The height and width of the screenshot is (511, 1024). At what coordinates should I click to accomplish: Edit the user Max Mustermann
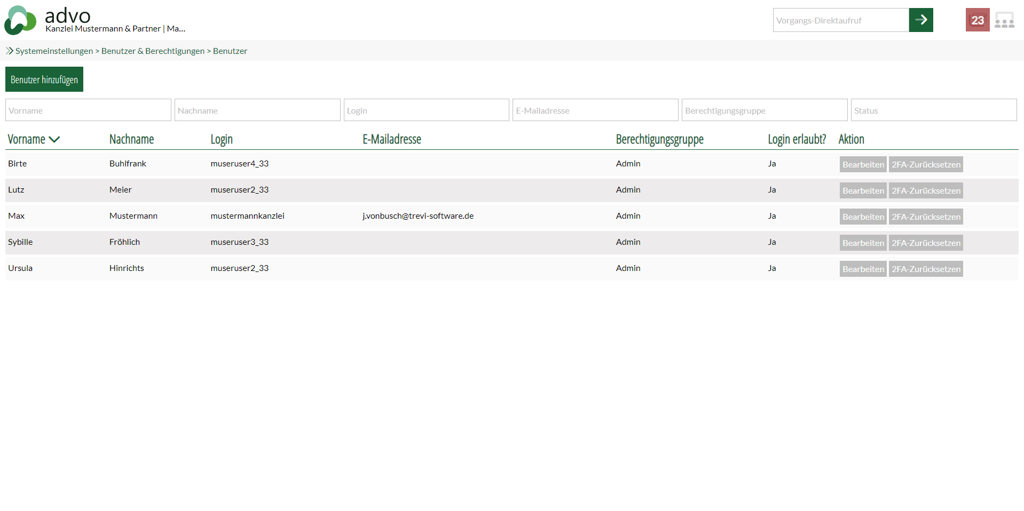[863, 217]
